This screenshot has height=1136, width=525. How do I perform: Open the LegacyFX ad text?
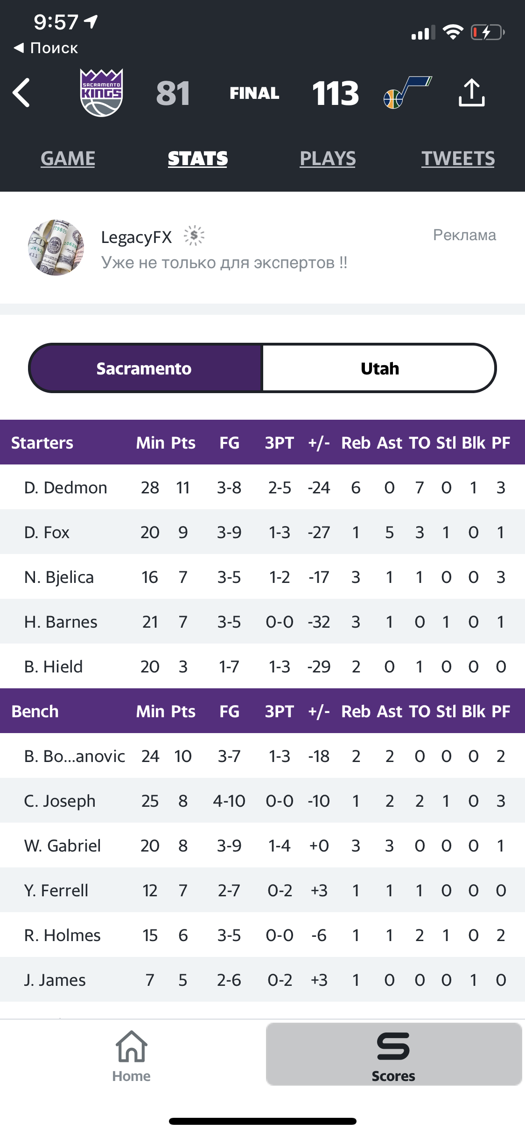coord(224,263)
